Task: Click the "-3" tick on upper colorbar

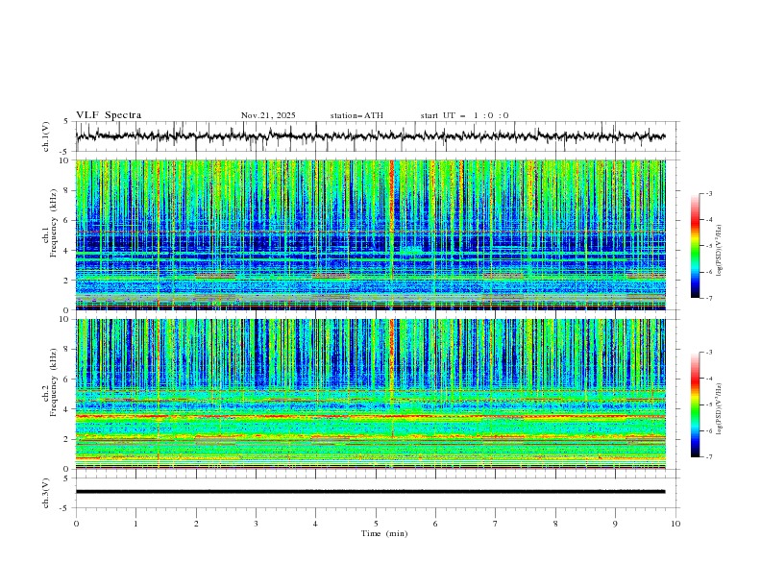Action: click(x=709, y=193)
